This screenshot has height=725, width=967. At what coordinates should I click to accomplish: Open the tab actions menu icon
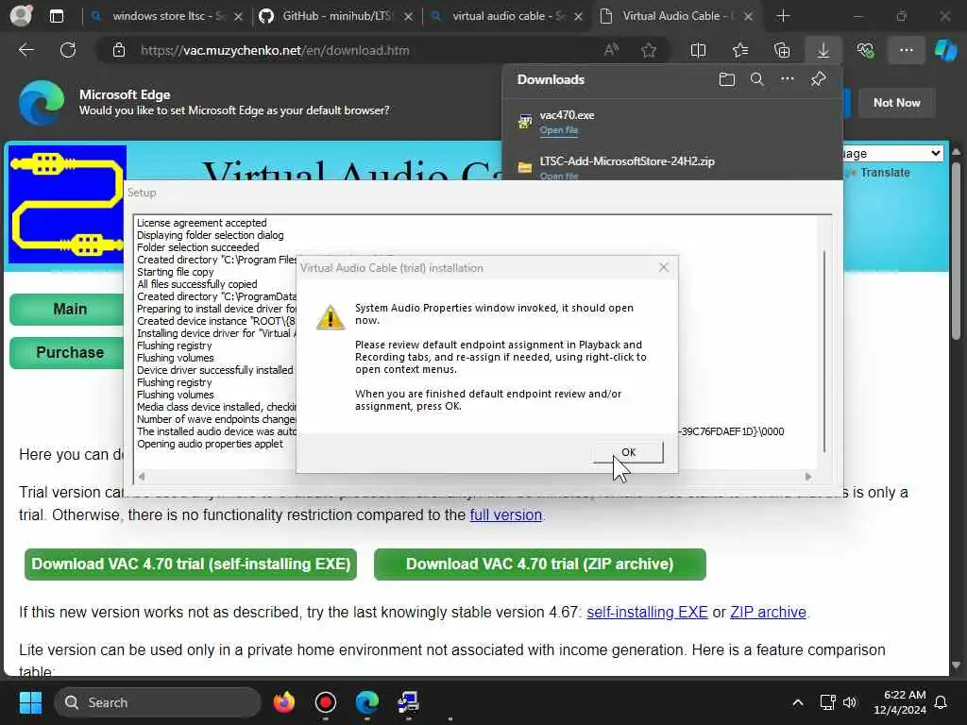tap(56, 16)
